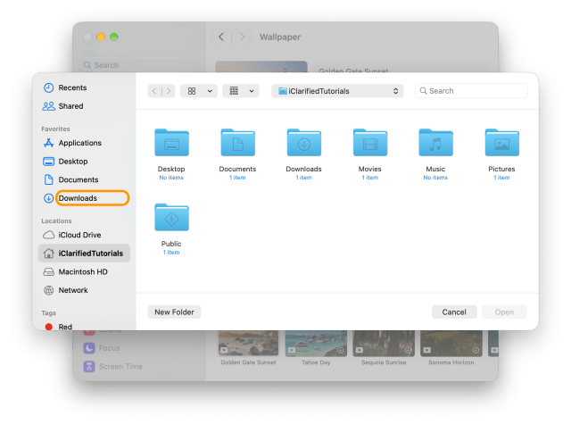Select the Movies folder icon
The height and width of the screenshot is (424, 571).
(370, 143)
